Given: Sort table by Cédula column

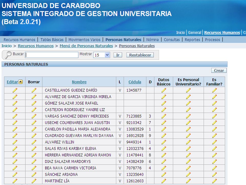Looking at the screenshot, I should click(x=135, y=82).
